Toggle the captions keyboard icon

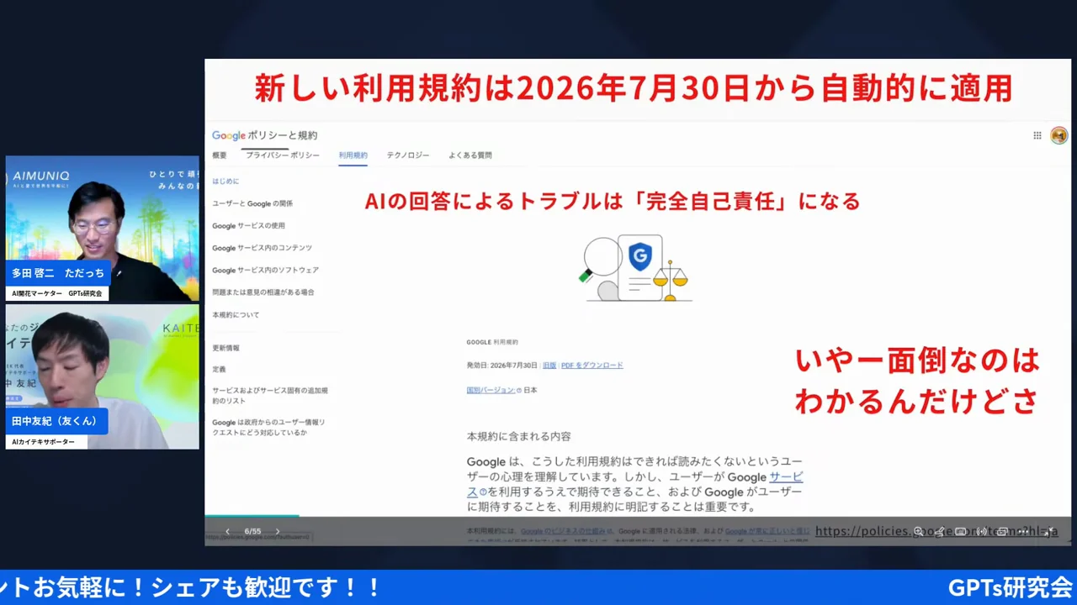tap(960, 531)
